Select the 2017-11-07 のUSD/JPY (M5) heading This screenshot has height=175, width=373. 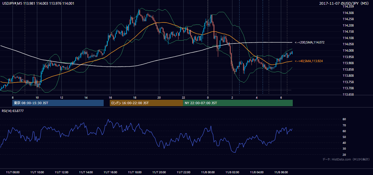[344, 3]
